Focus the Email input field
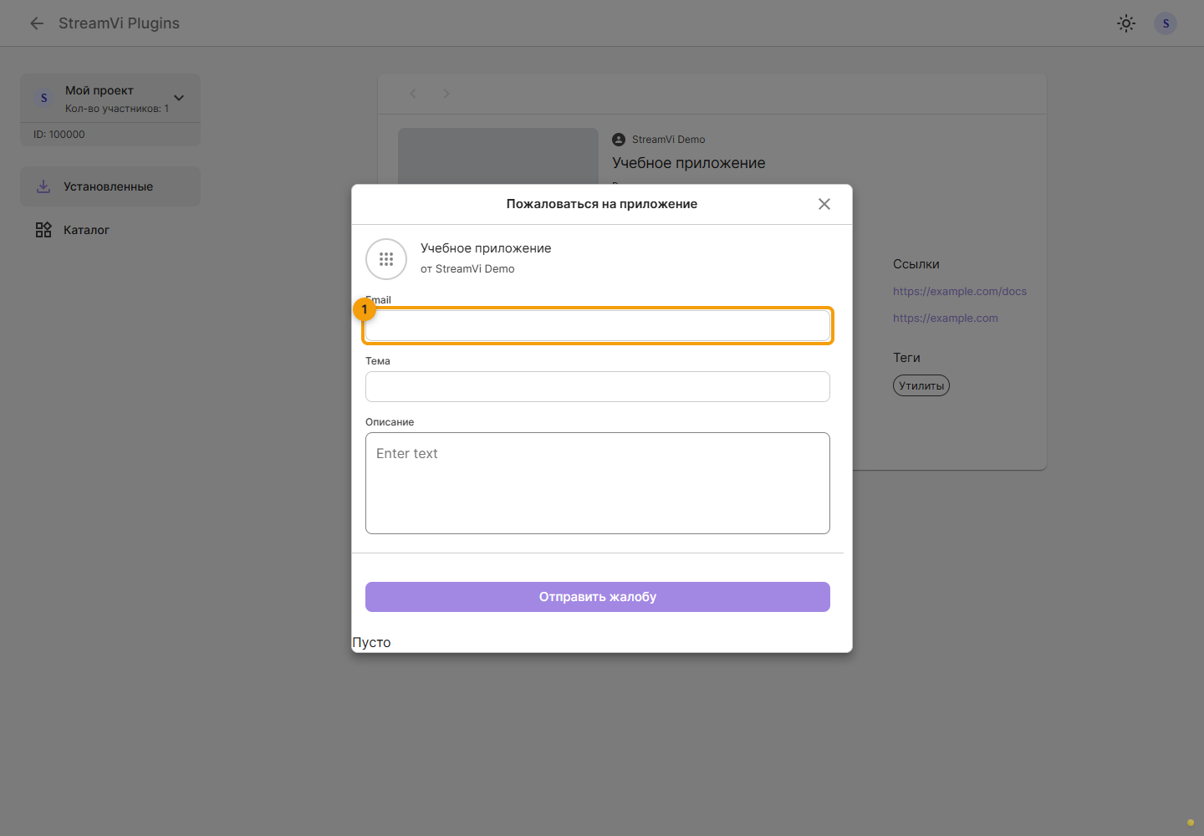 click(598, 325)
